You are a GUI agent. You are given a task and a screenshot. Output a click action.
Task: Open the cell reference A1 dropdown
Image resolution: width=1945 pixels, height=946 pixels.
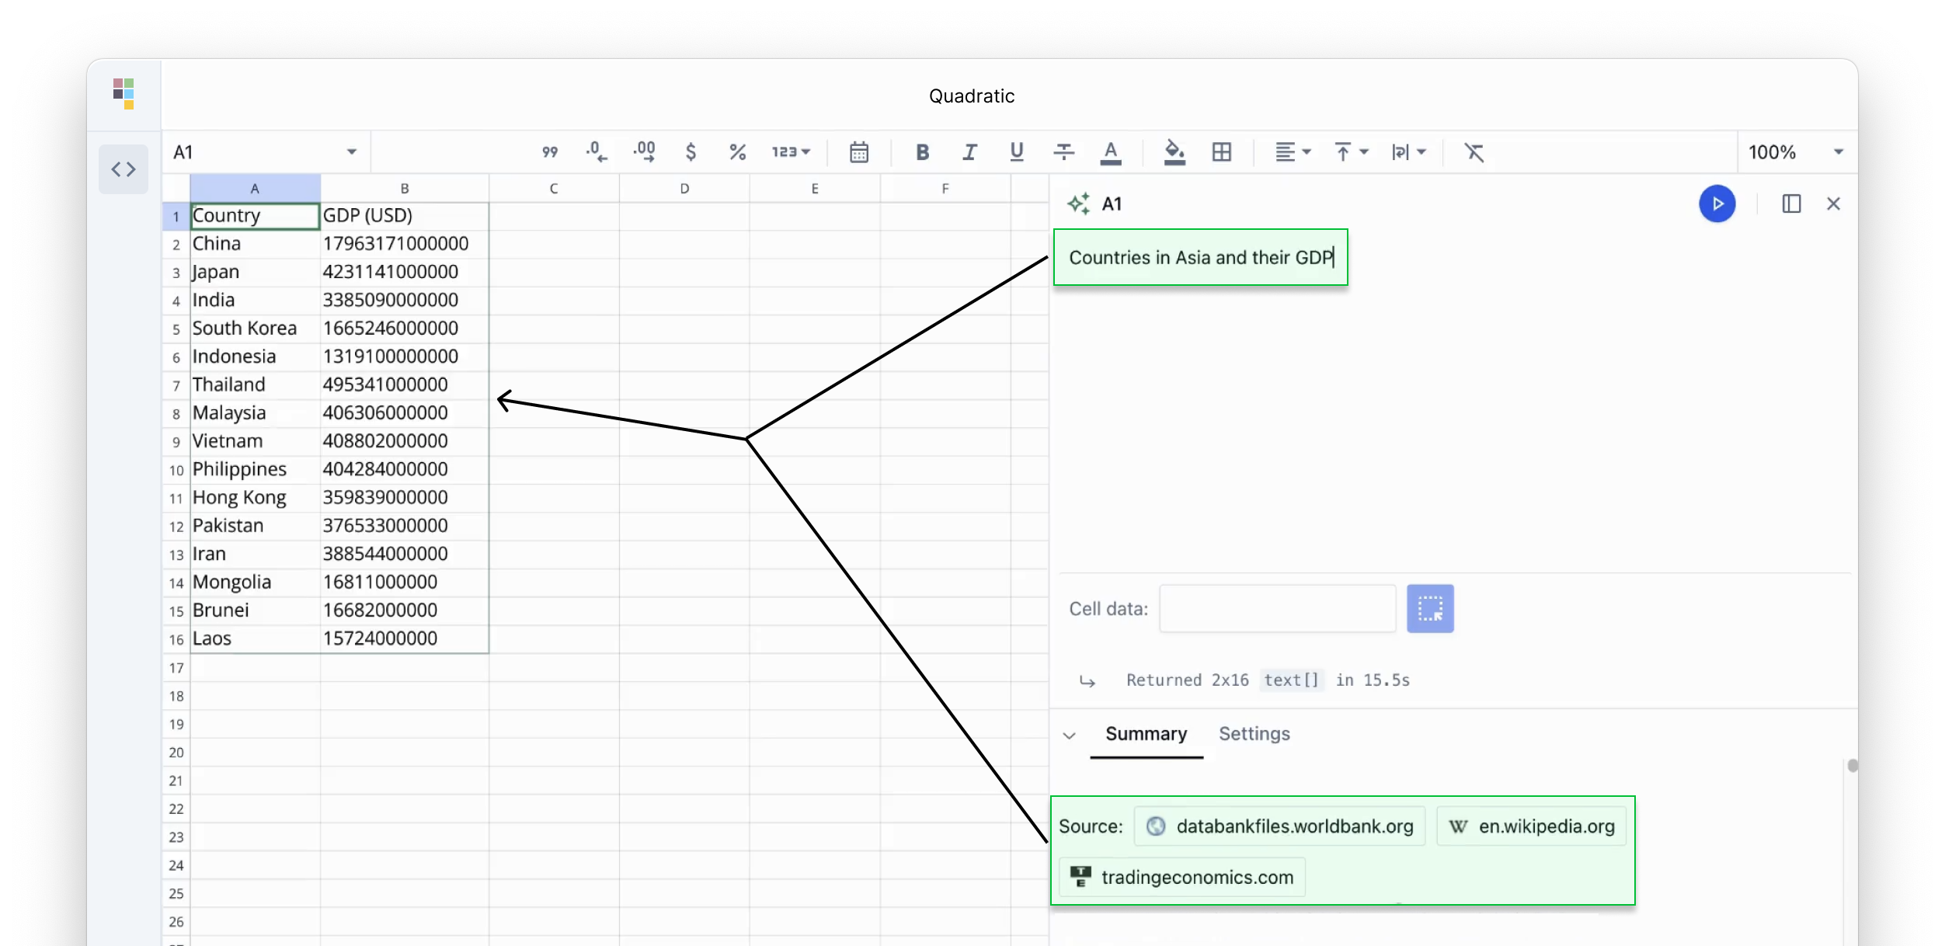click(x=351, y=151)
